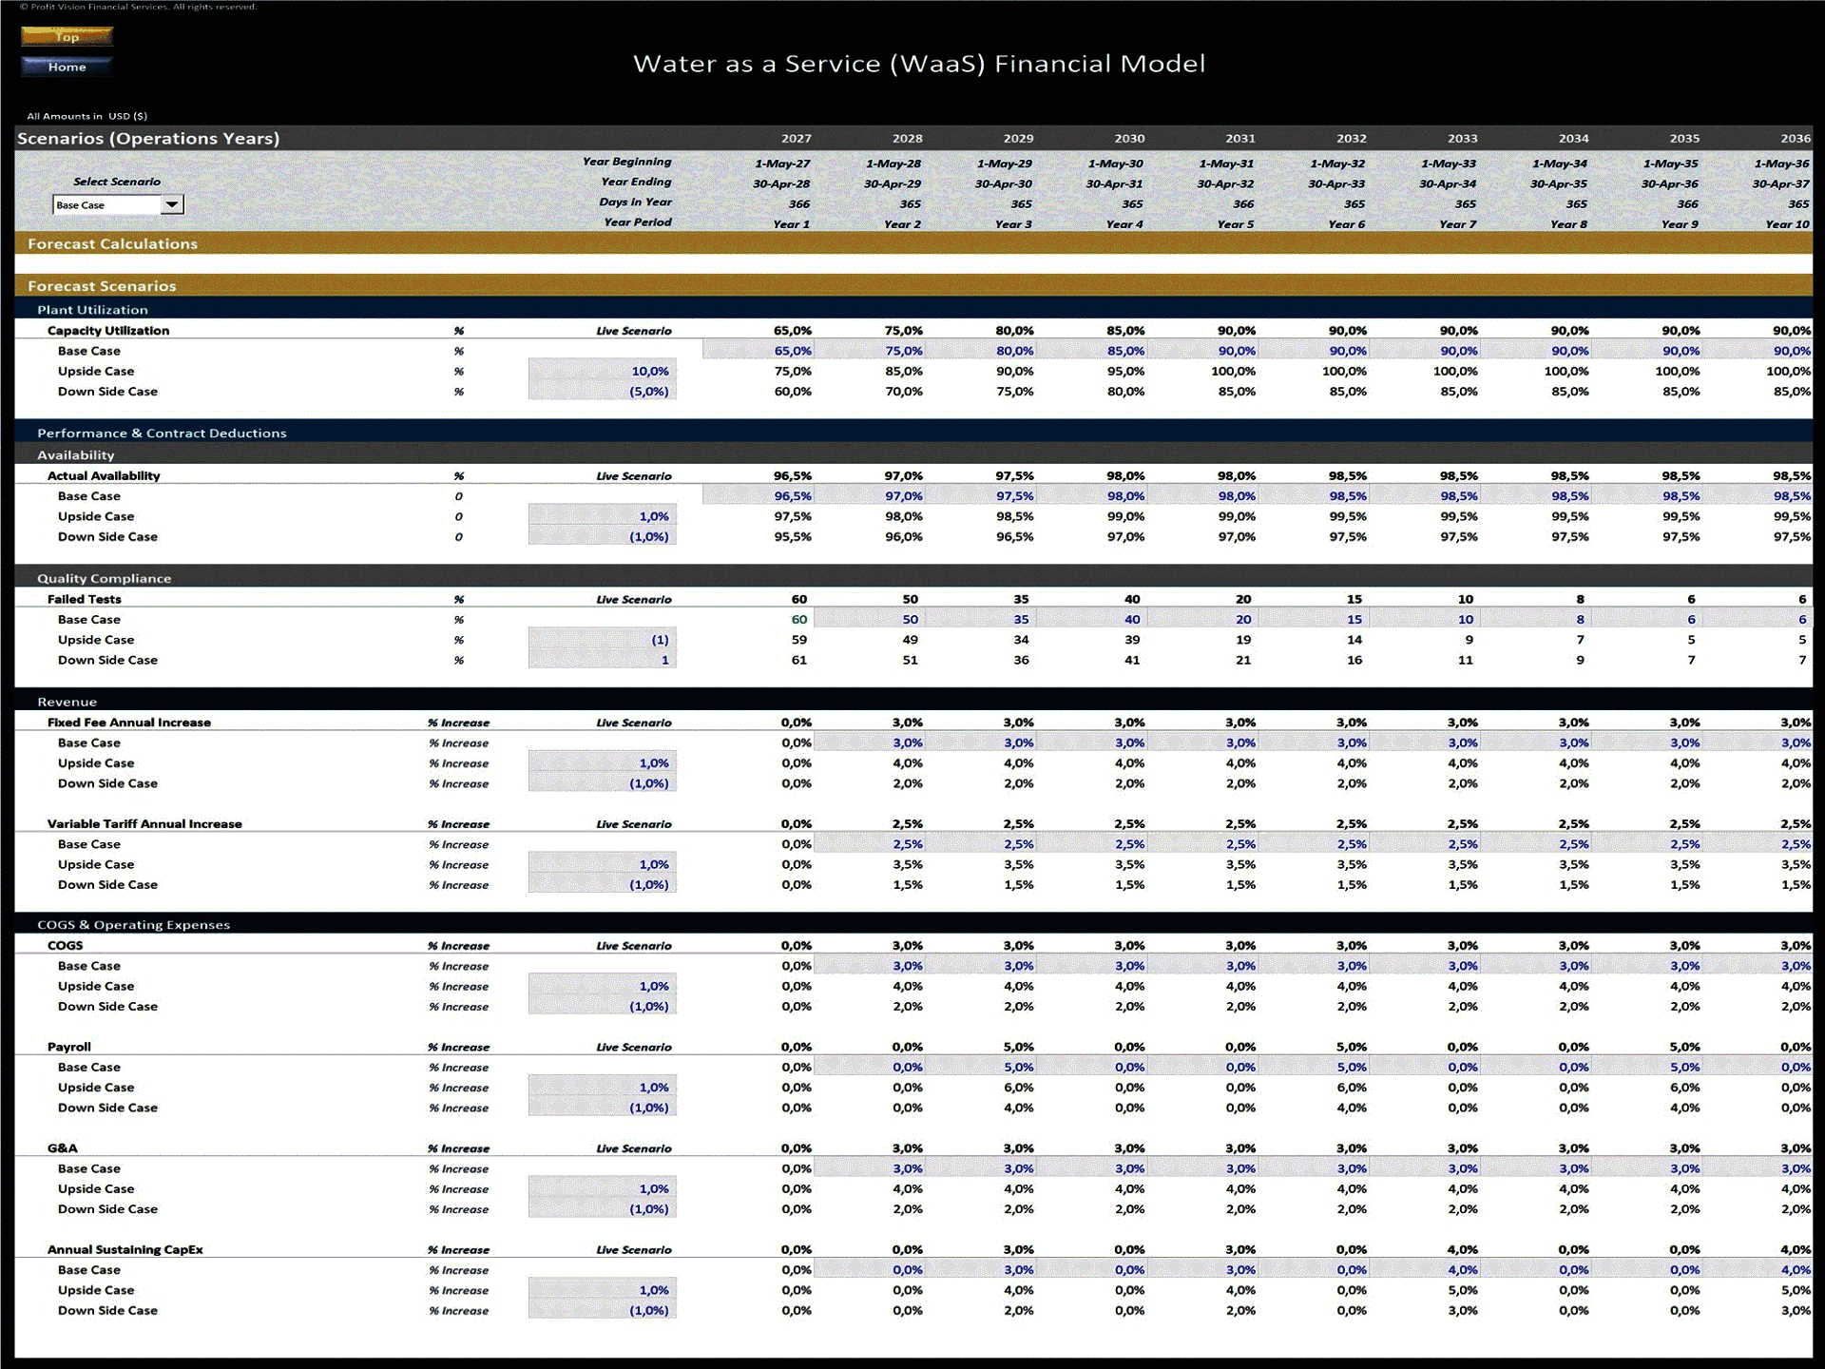Click the 30-Apr-28 year ending date
Screen dimensions: 1825x1369
tap(781, 184)
